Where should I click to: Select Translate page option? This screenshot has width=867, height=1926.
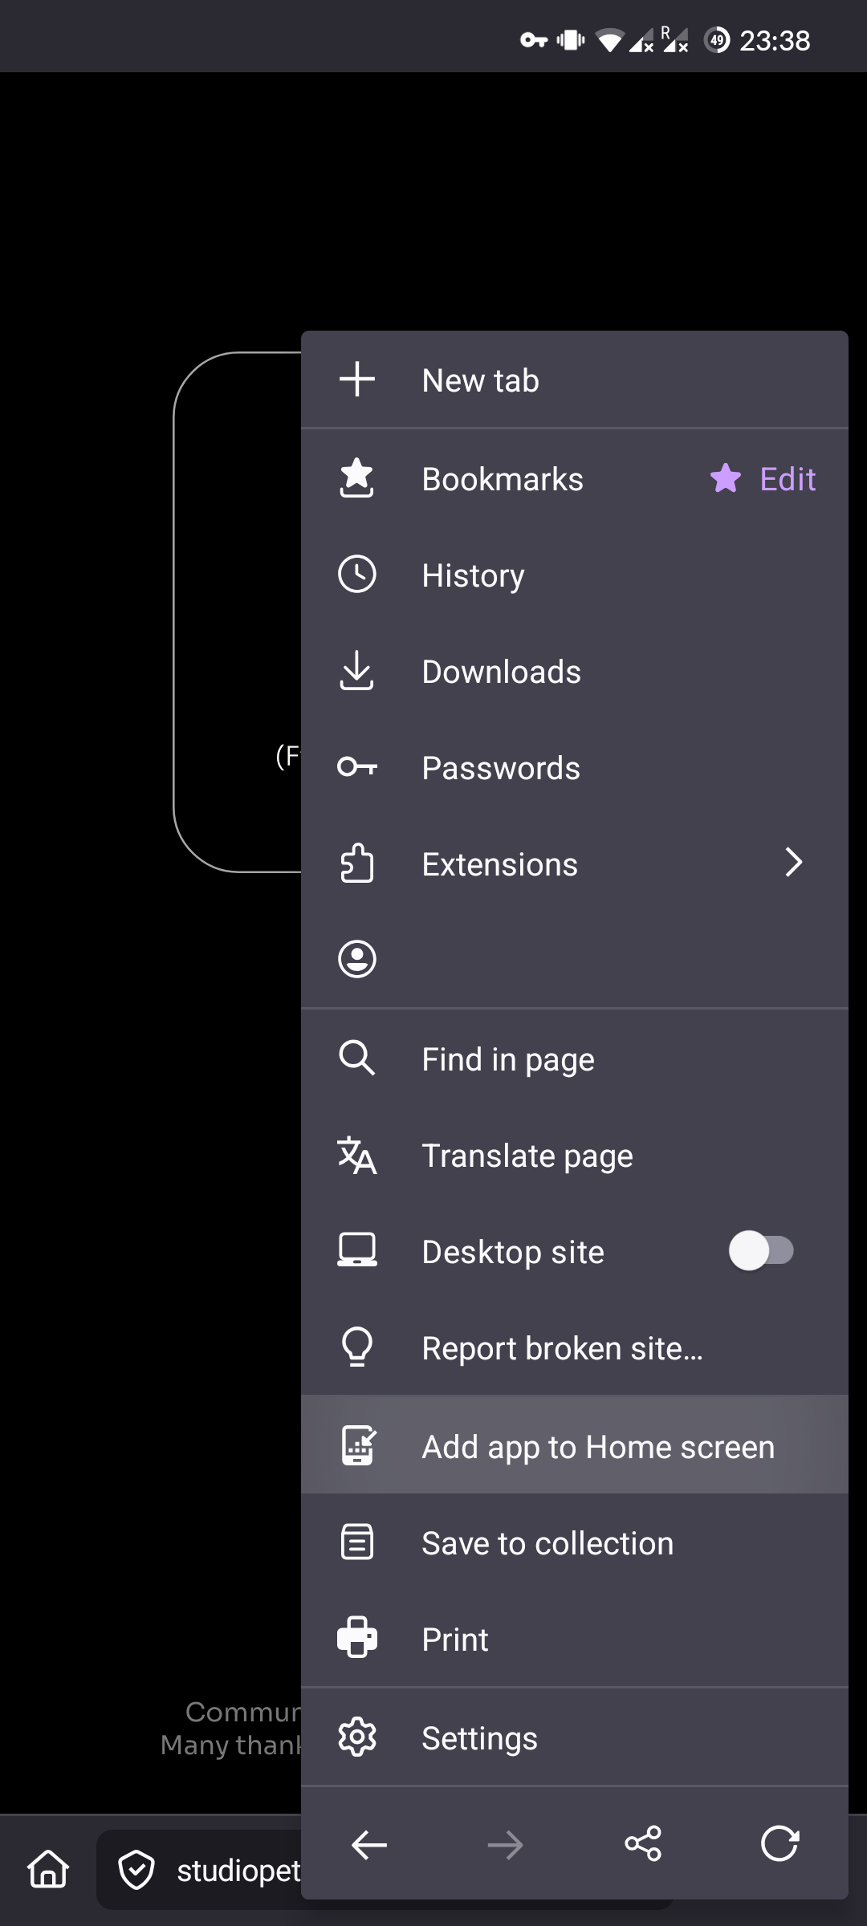(x=527, y=1156)
